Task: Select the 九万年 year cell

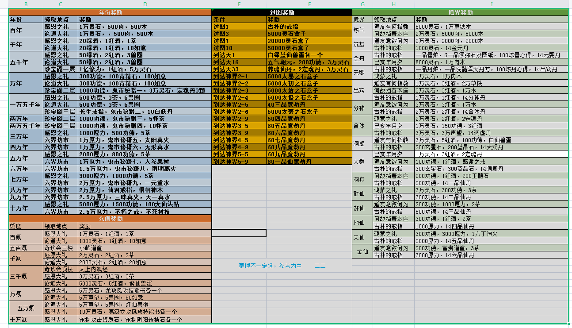Action: (26, 197)
